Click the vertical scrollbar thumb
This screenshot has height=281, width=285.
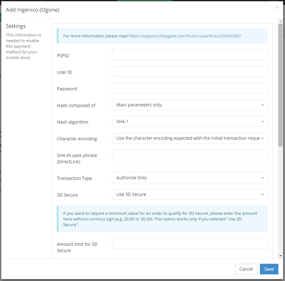(x=280, y=85)
